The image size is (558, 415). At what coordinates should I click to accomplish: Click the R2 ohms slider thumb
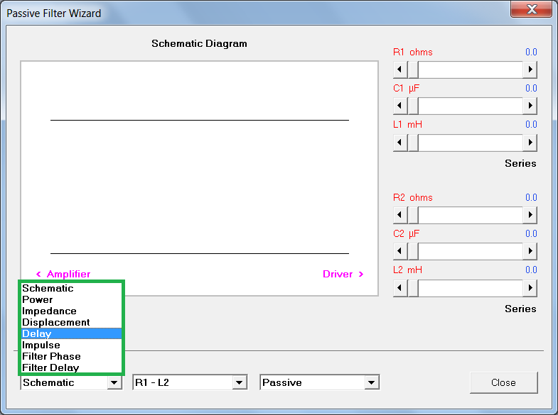(413, 215)
